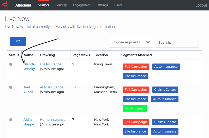209x138 pixels.
Task: Click Glenda Wisoky's grey status dot
Action: 11,64
